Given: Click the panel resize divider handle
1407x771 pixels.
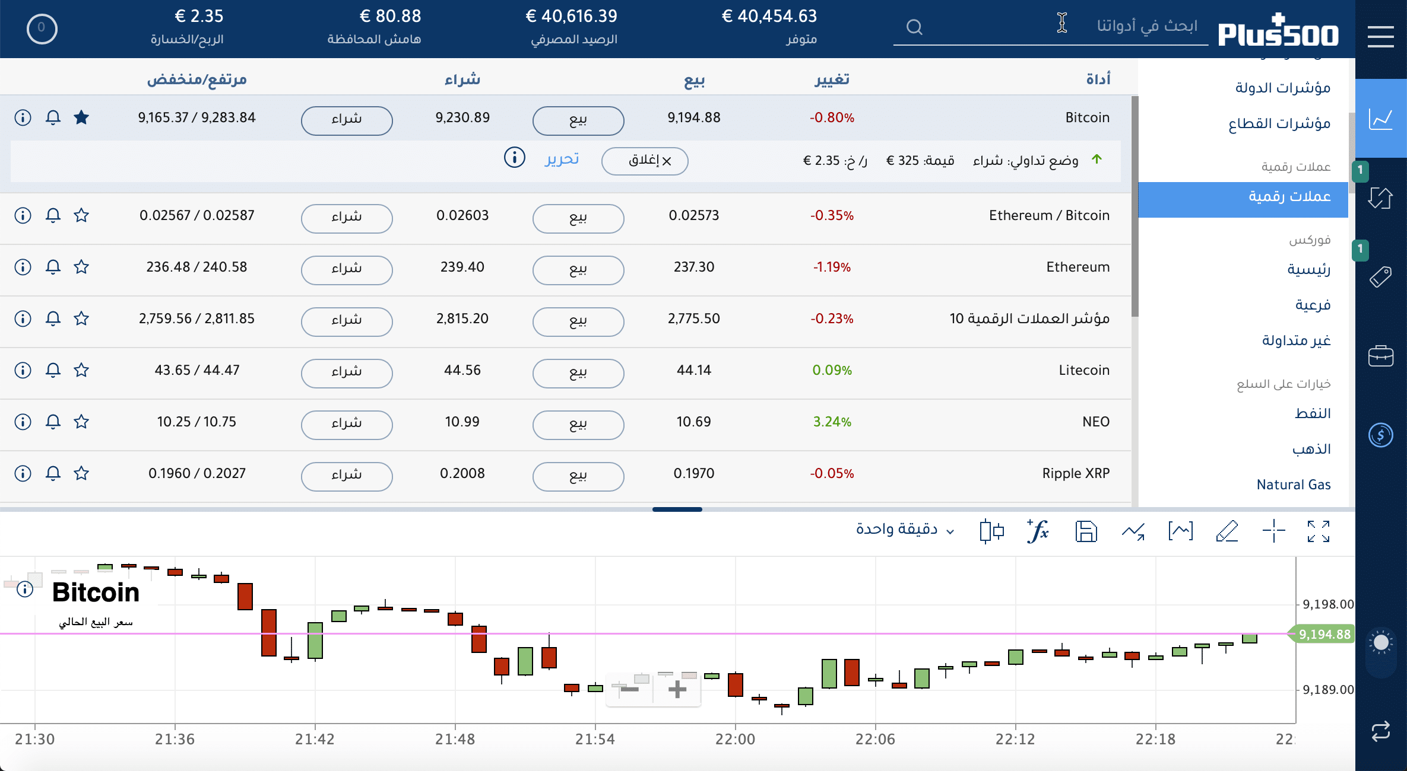Looking at the screenshot, I should click(x=677, y=509).
